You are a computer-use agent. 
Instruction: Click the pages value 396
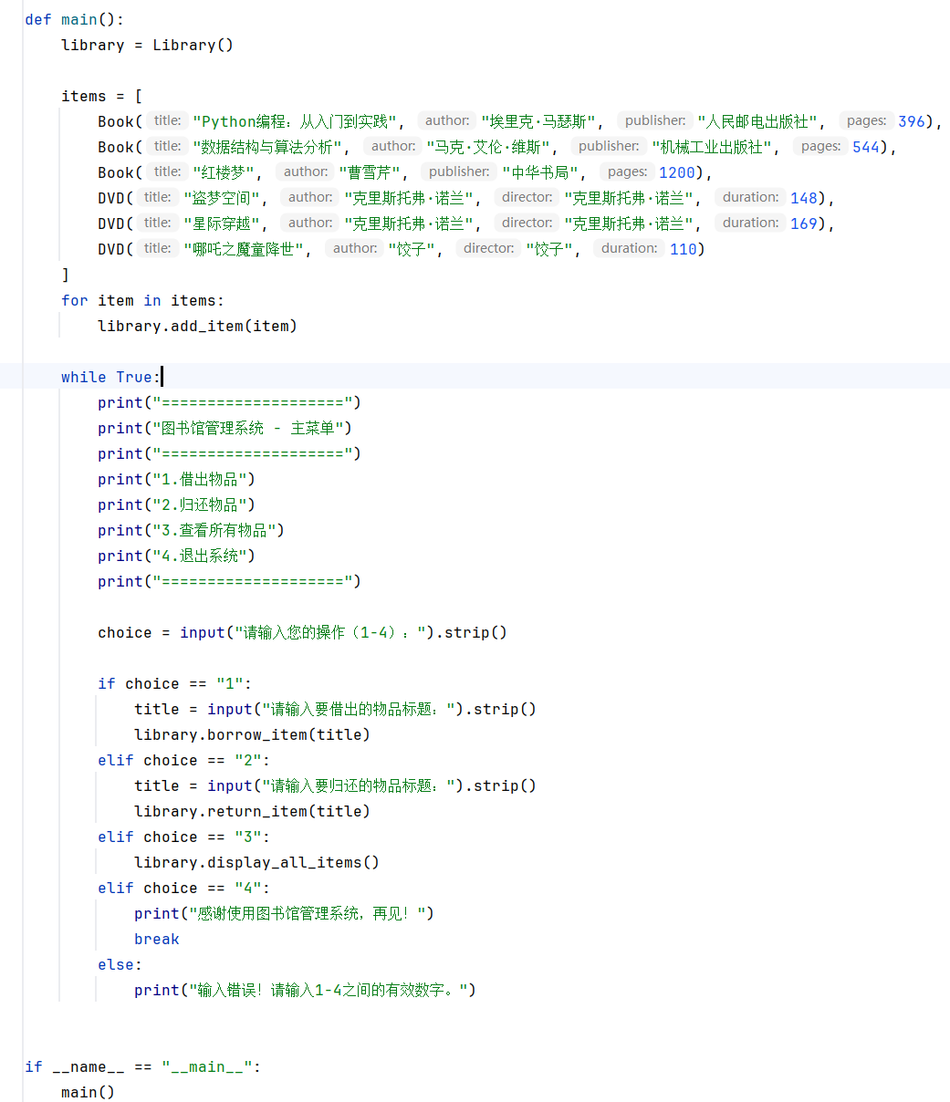[912, 121]
